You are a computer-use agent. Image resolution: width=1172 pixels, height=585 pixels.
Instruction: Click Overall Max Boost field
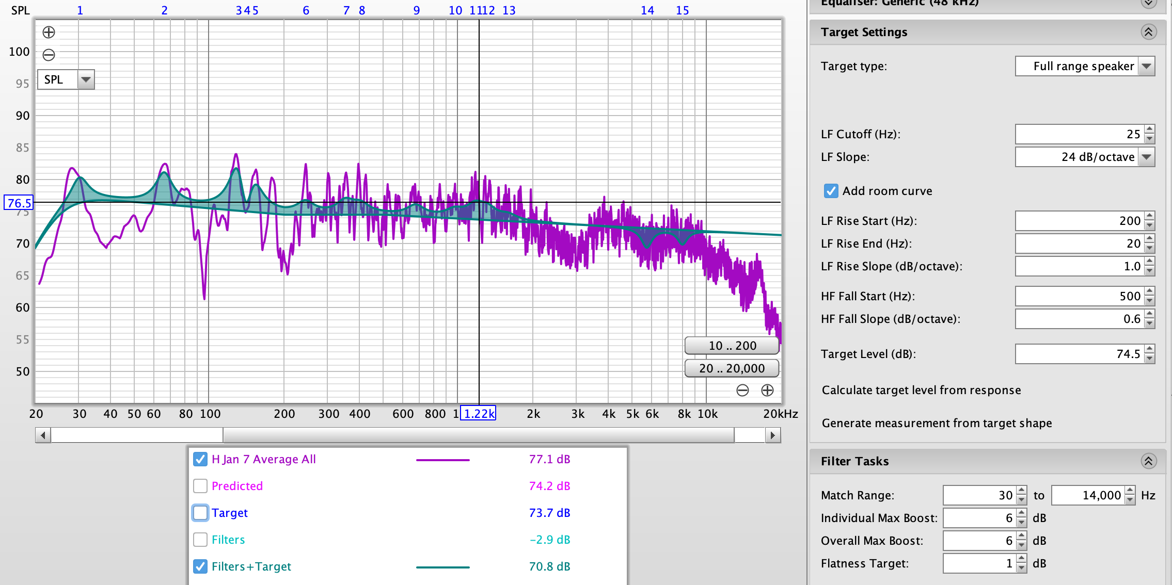tap(979, 541)
